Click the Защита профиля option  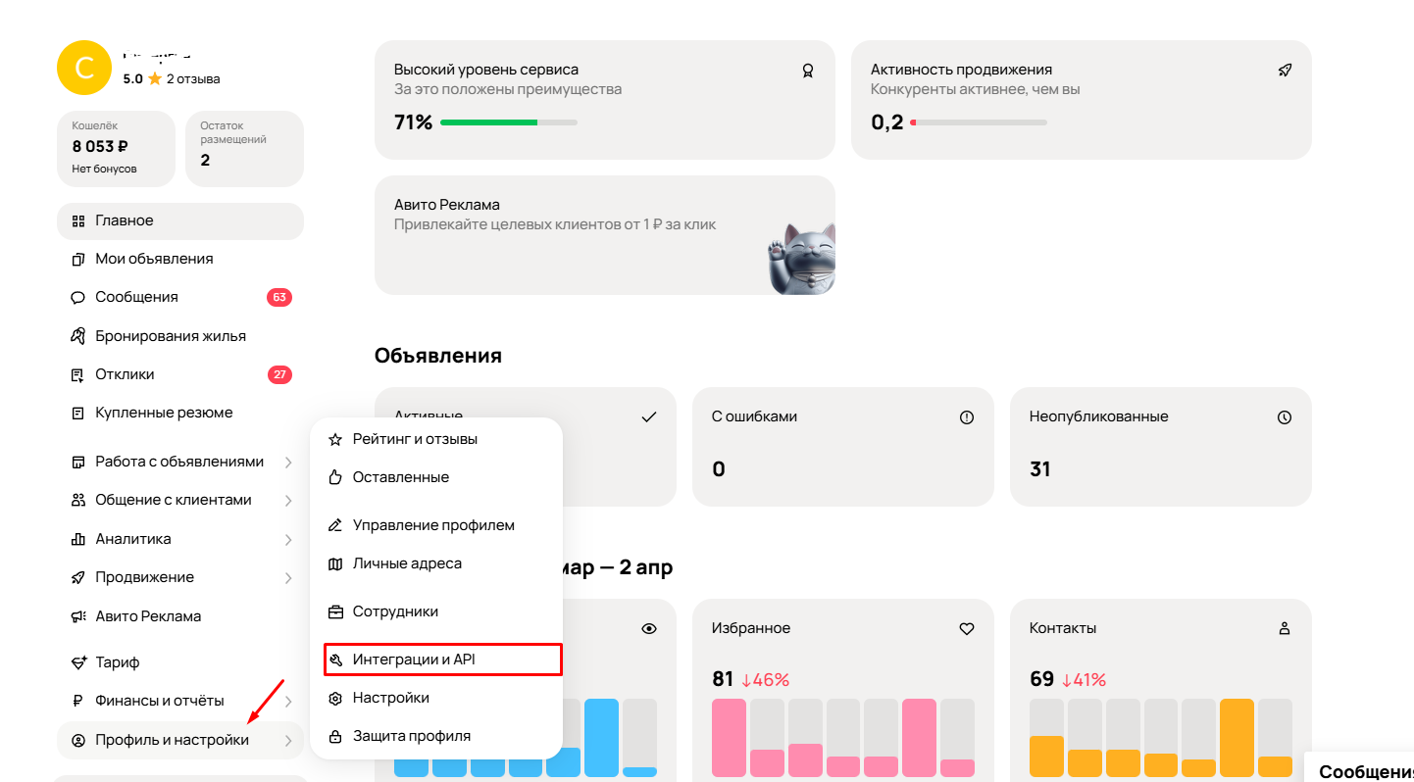[x=411, y=735]
